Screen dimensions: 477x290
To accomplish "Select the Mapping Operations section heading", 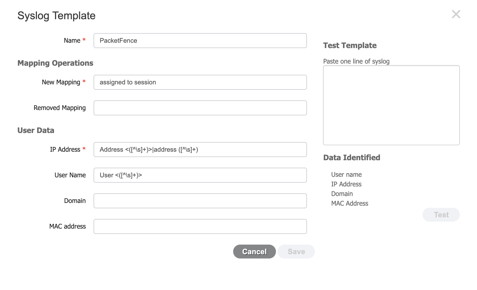I will [55, 63].
